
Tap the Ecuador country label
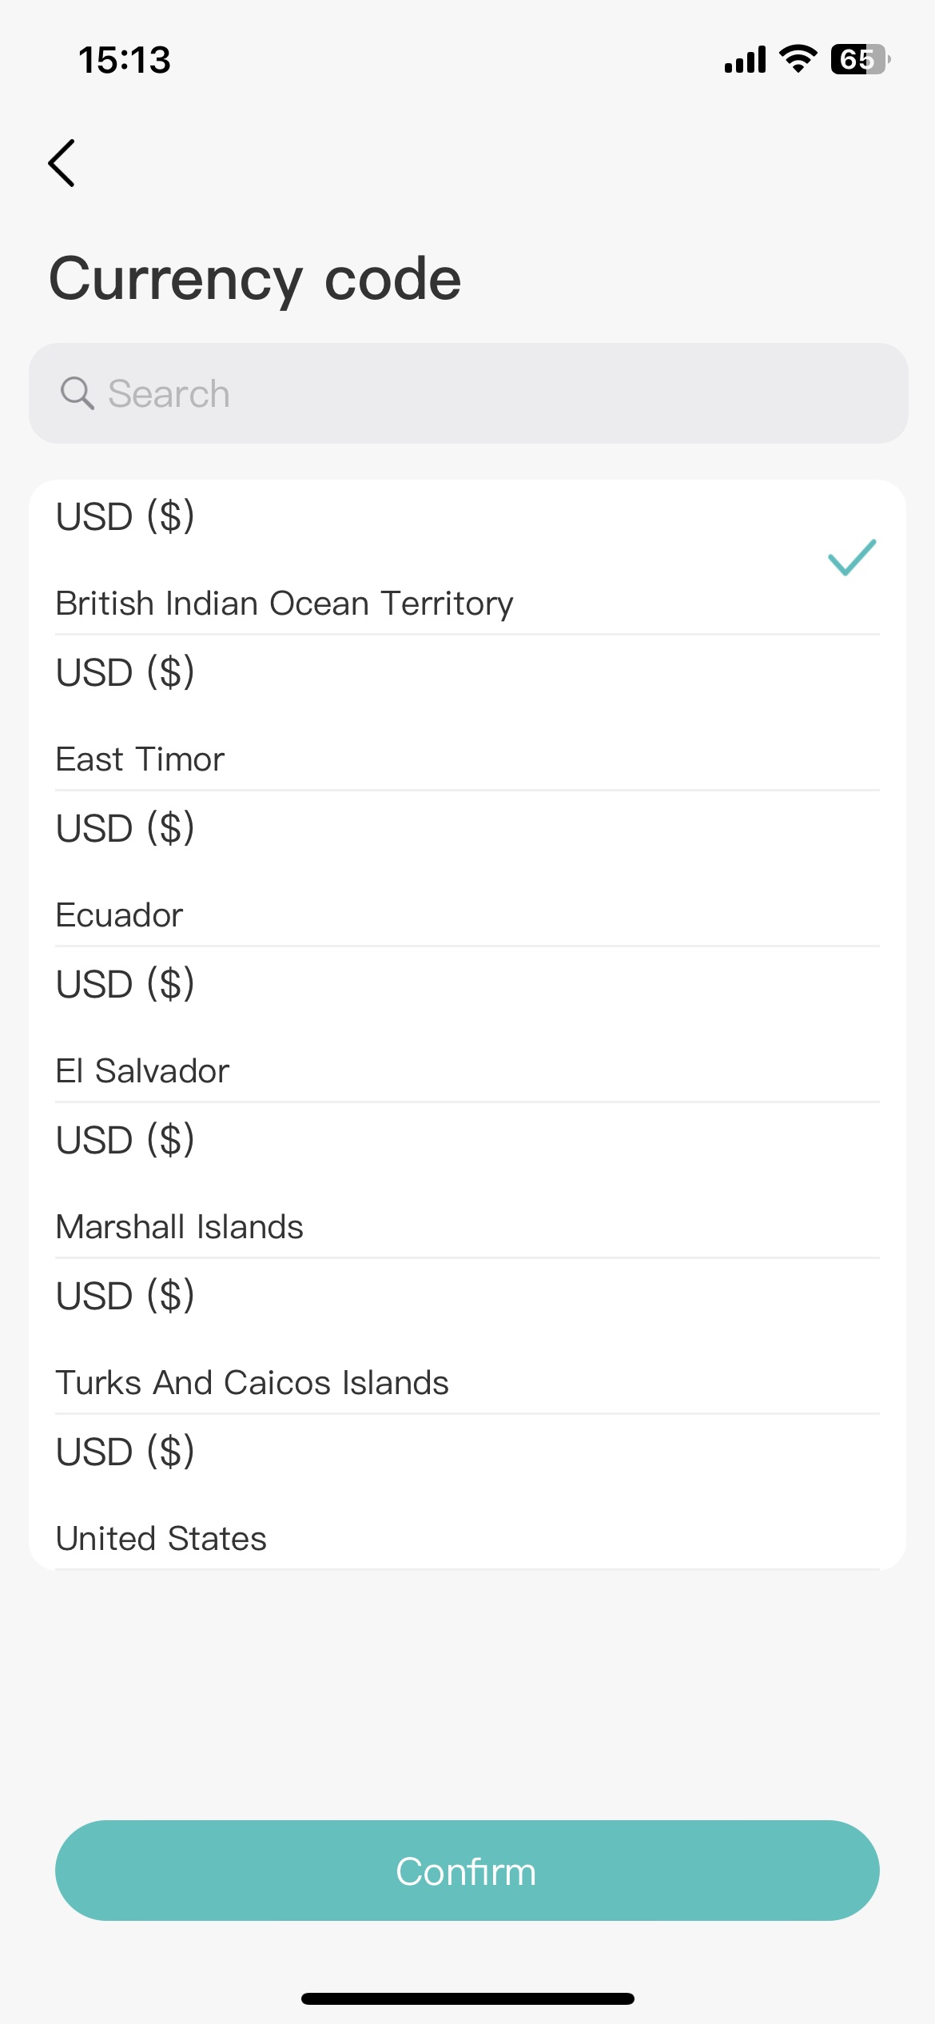[120, 915]
